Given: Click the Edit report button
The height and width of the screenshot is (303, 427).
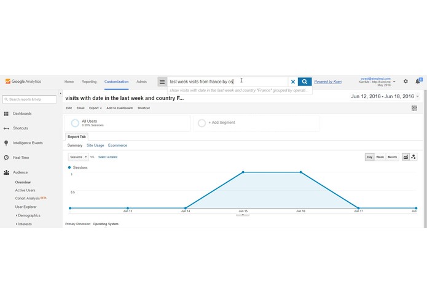Looking at the screenshot, I should pos(69,108).
